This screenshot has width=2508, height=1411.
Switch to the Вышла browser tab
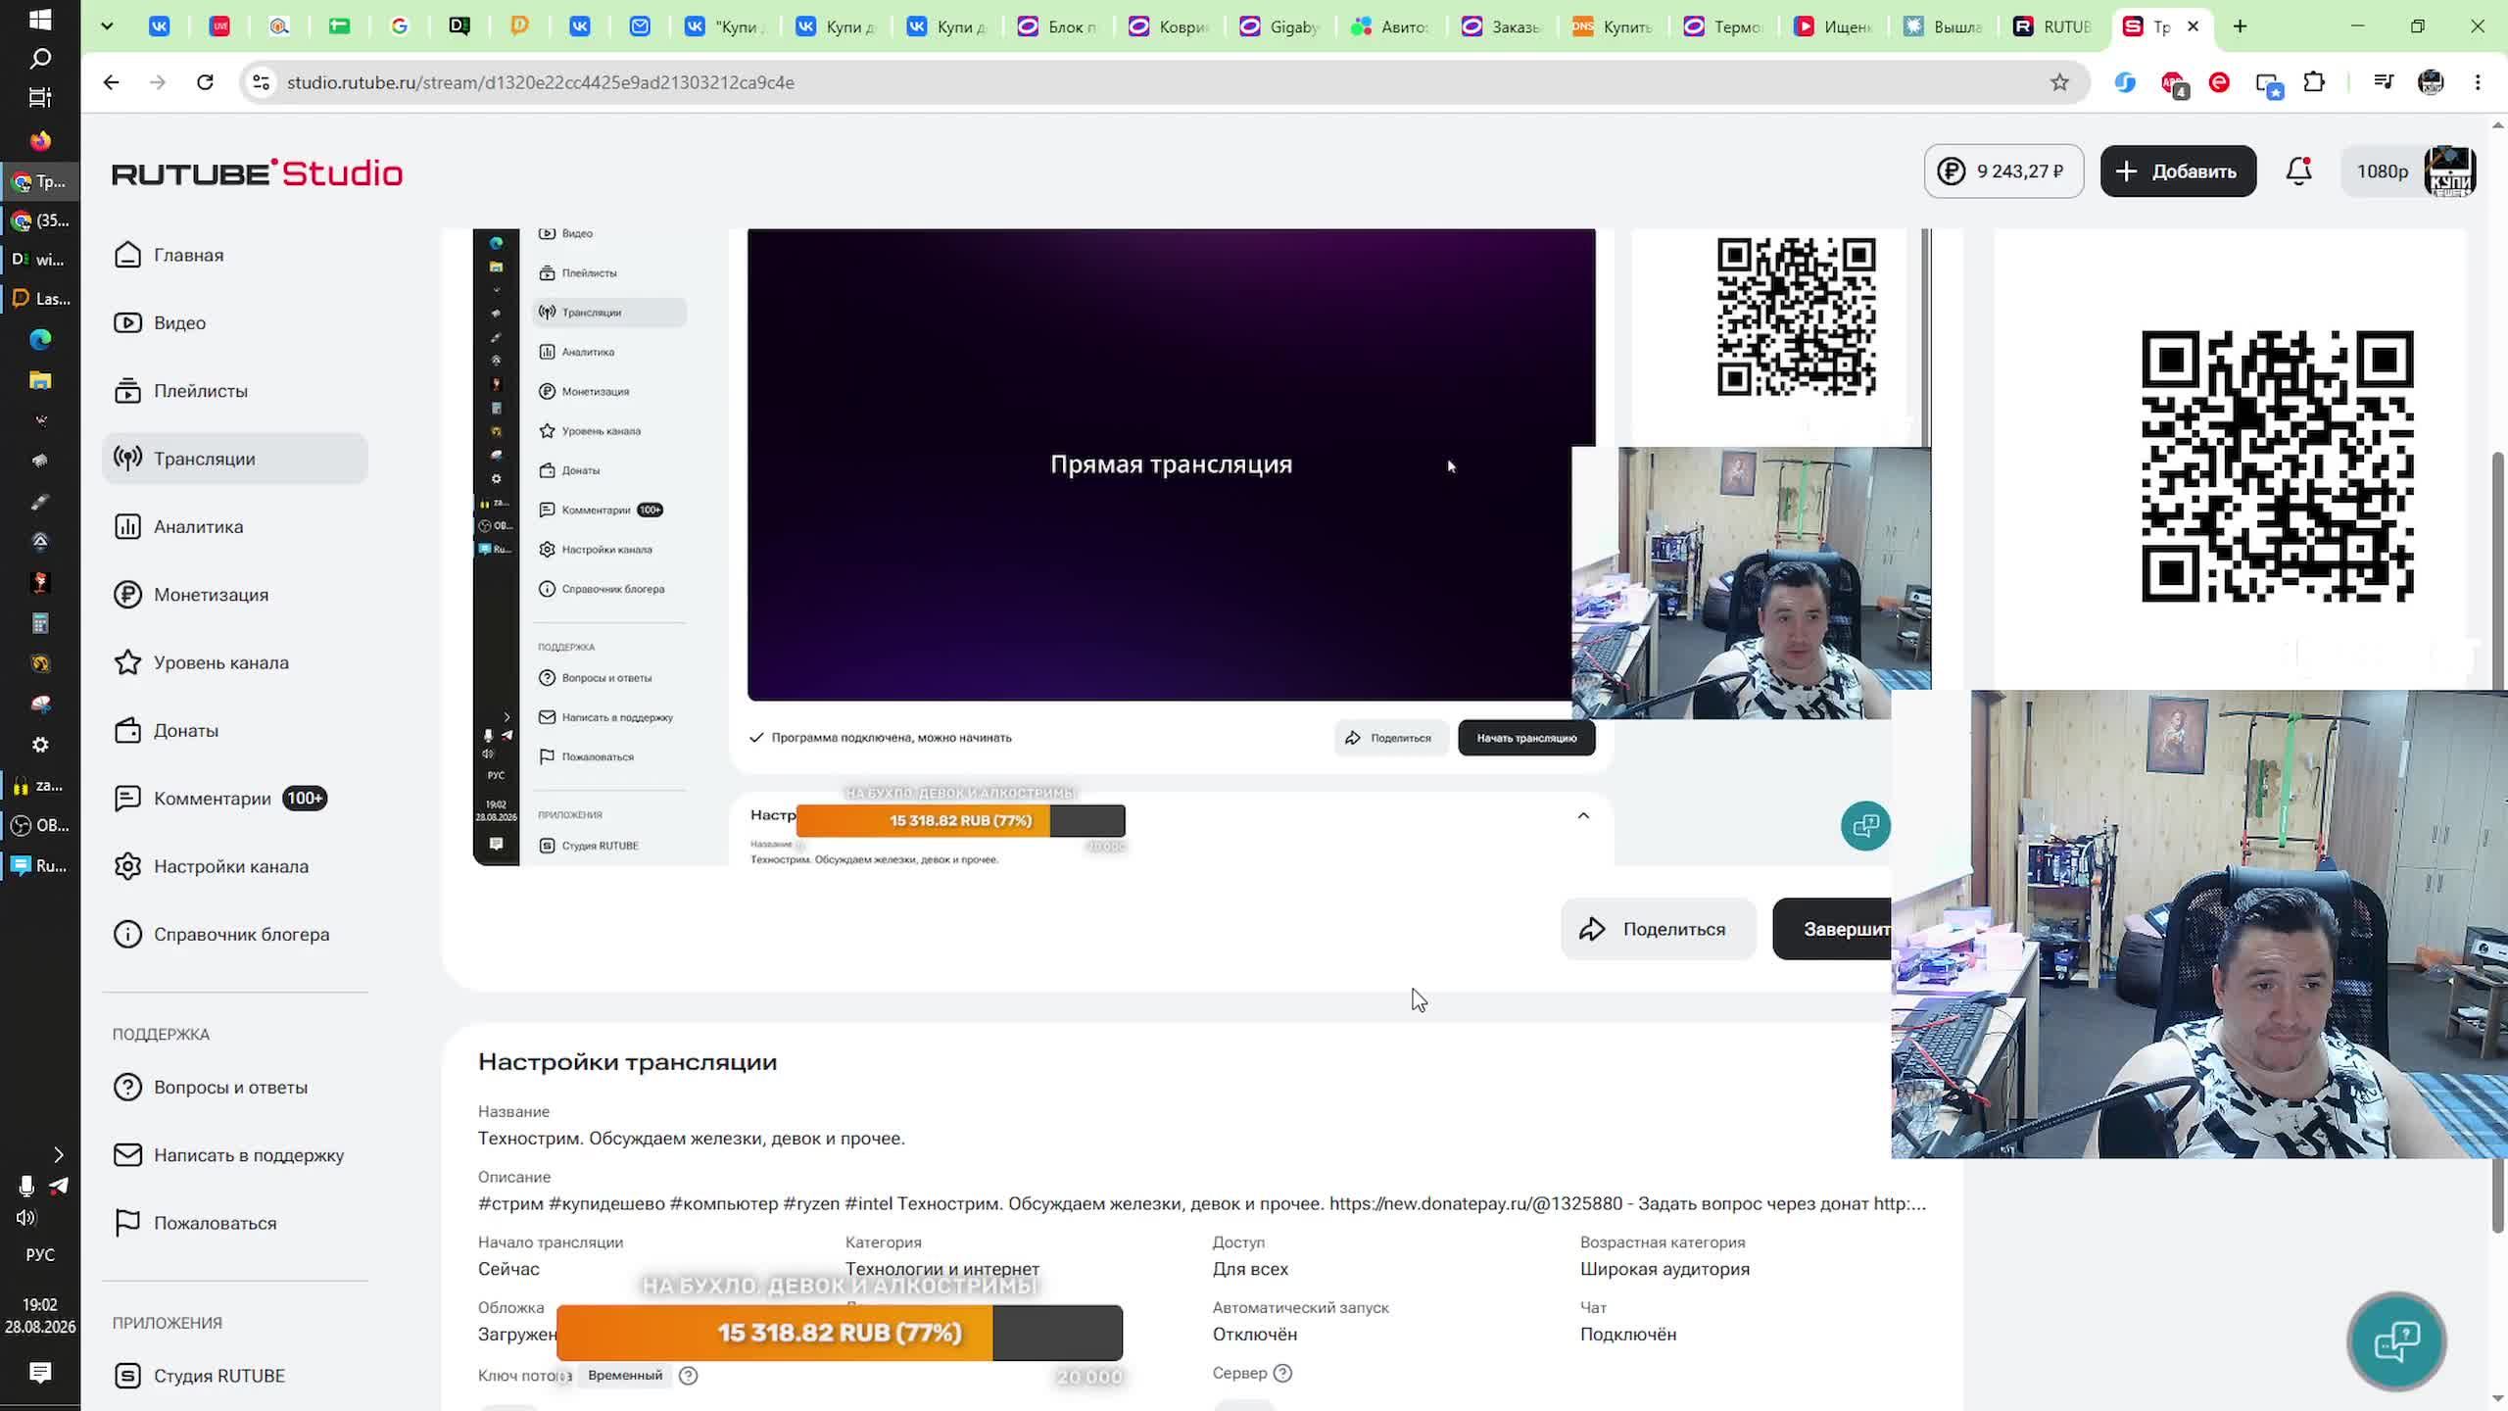point(1945,26)
